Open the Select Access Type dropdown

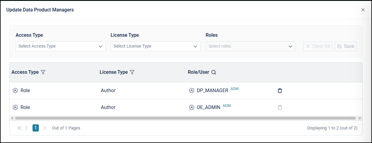(x=60, y=46)
